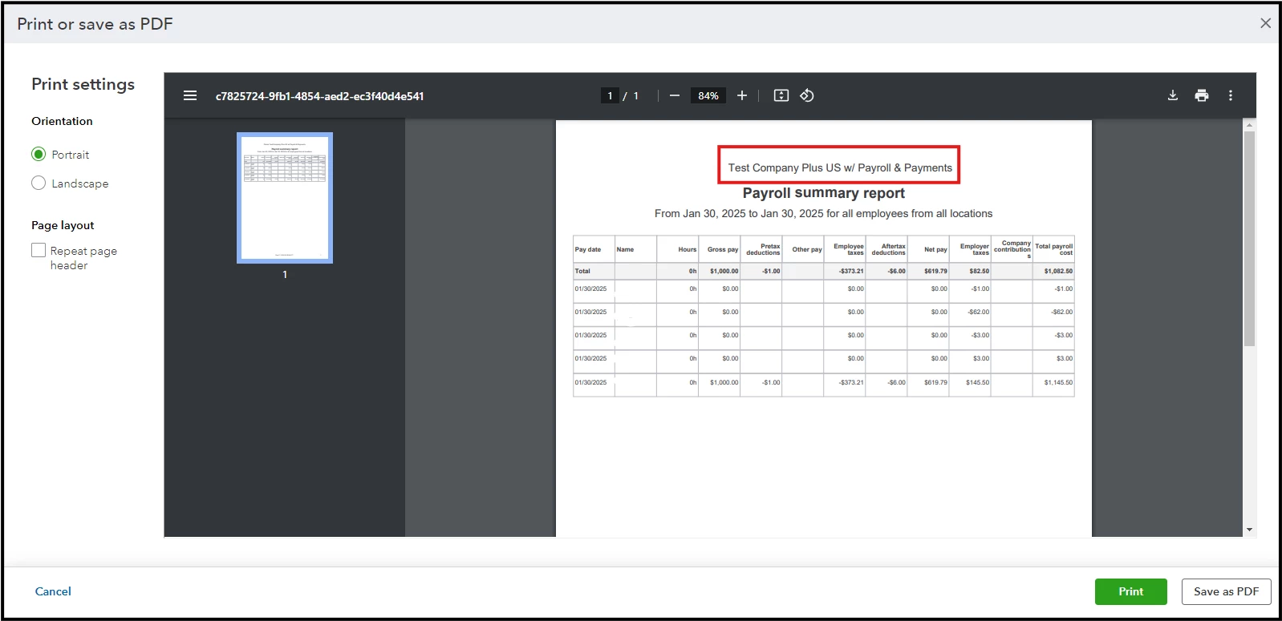The width and height of the screenshot is (1282, 621).
Task: Click the 84% zoom level field
Action: pyautogui.click(x=708, y=95)
